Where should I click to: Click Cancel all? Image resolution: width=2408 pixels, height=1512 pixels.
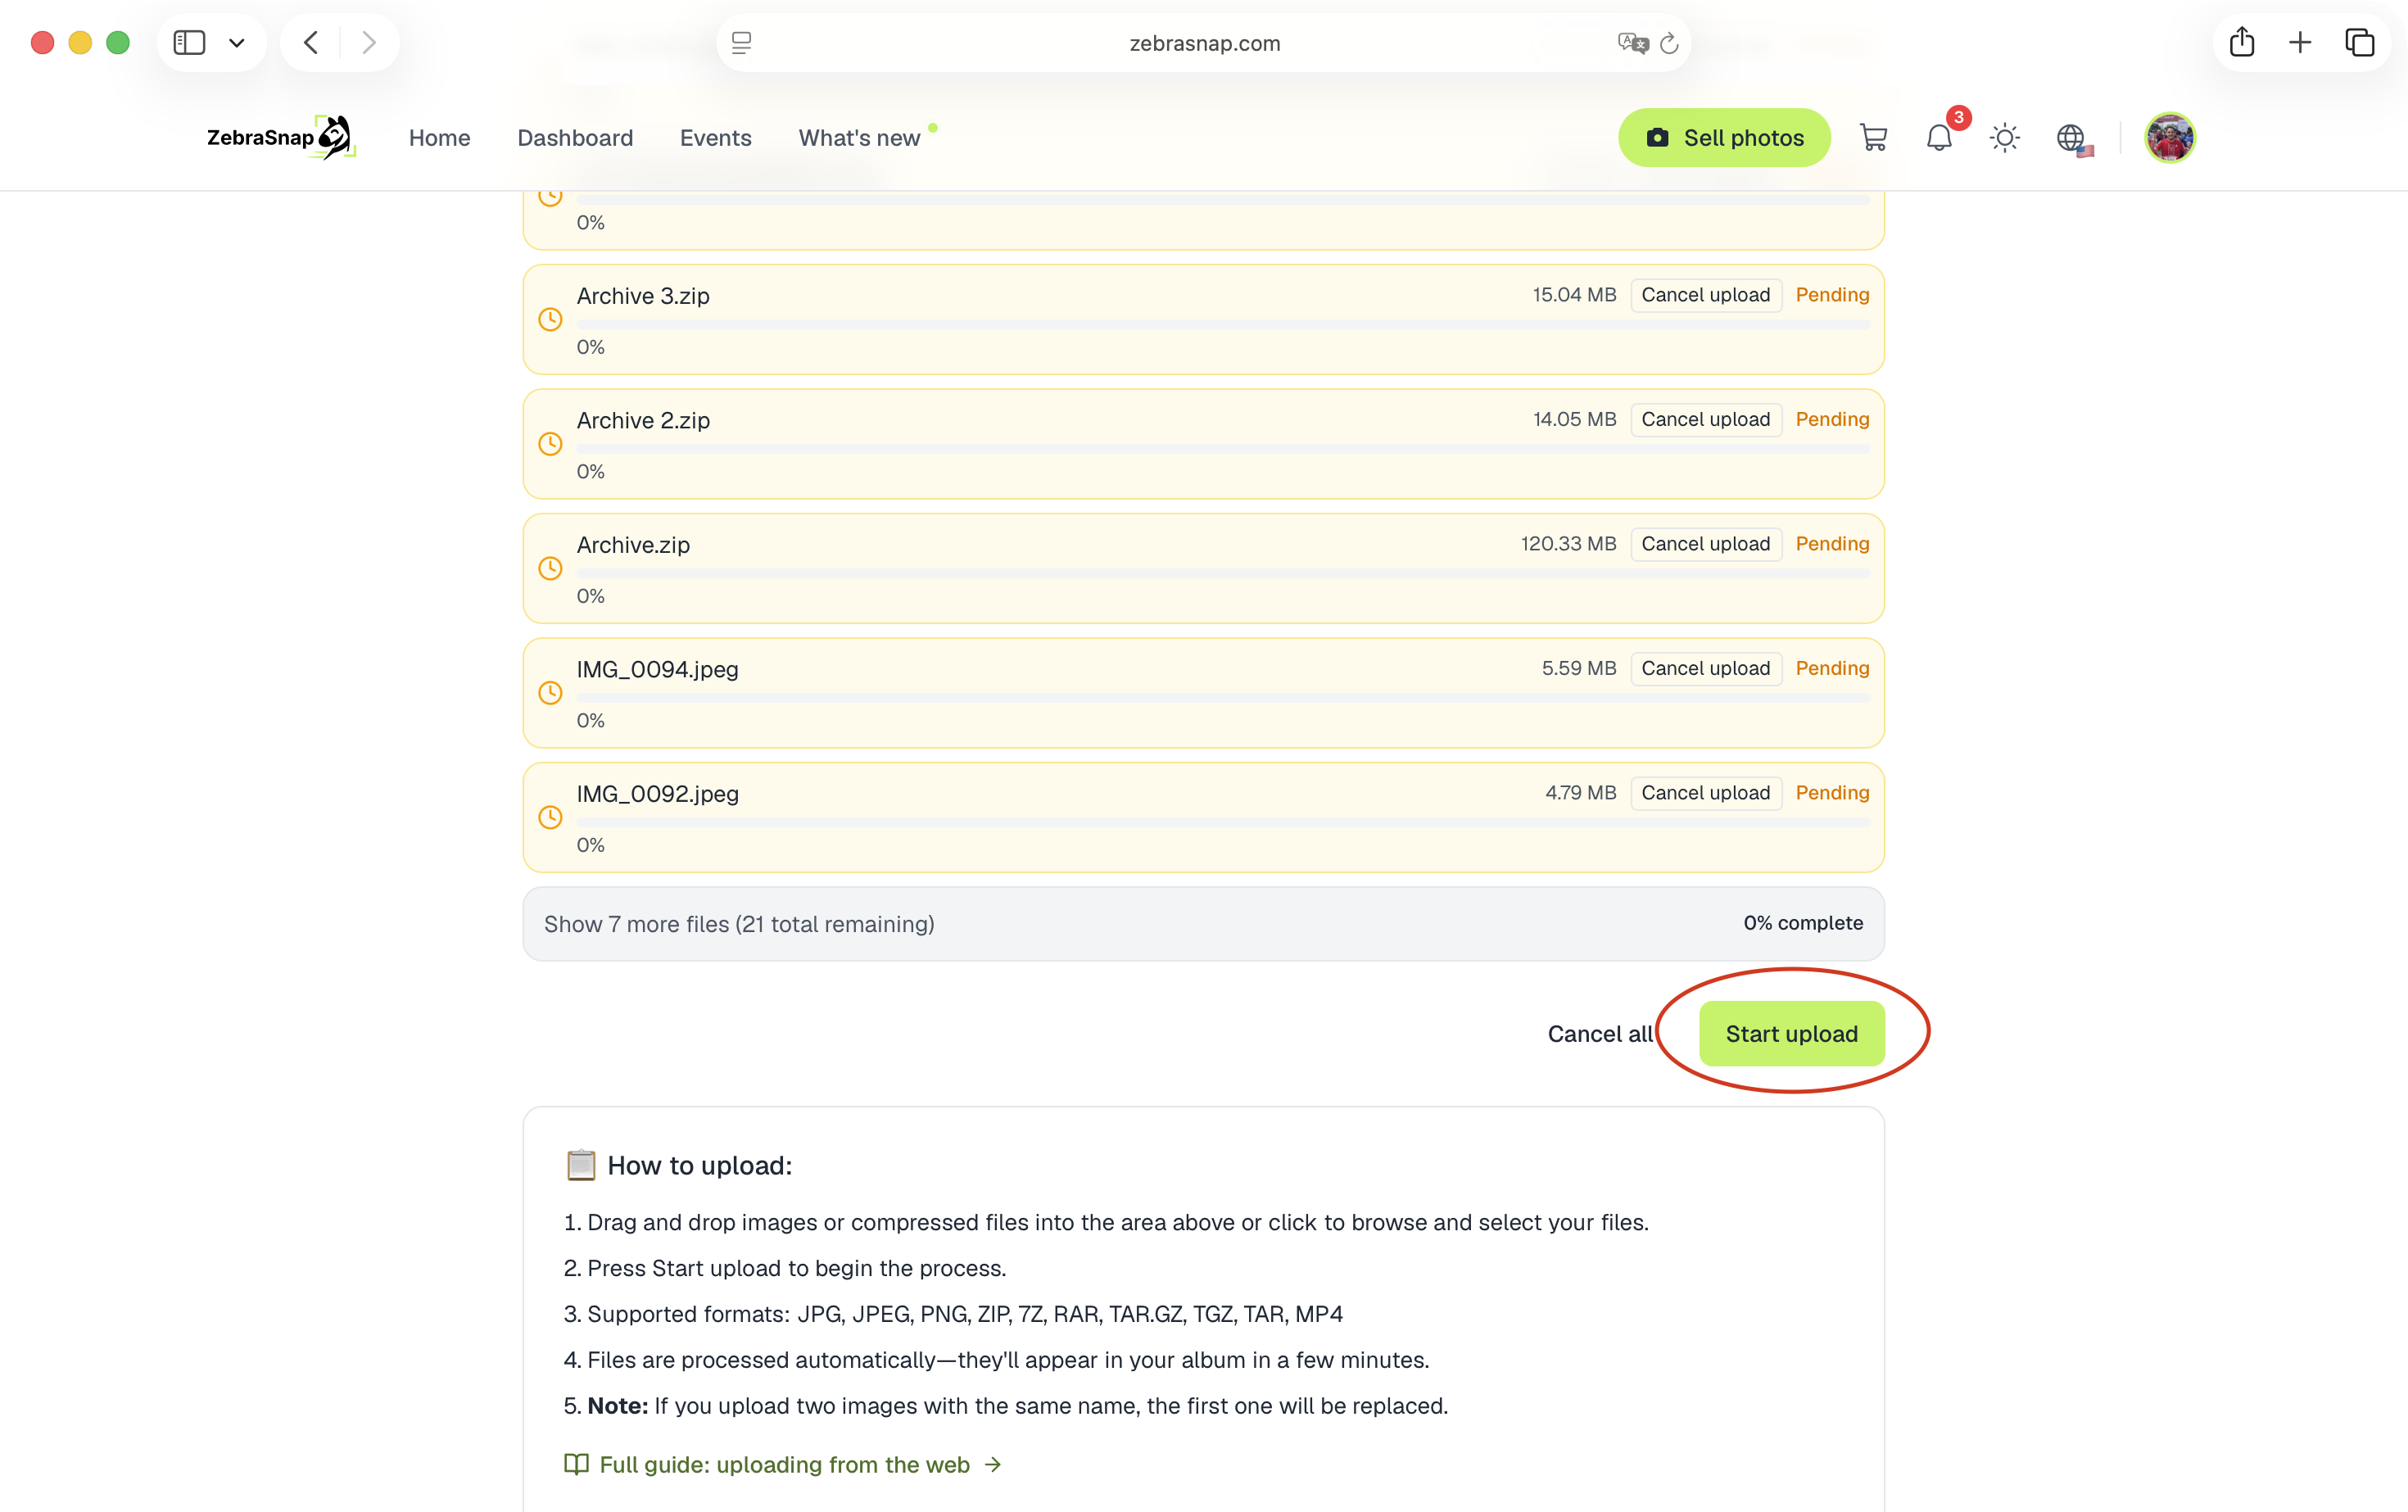[1600, 1034]
